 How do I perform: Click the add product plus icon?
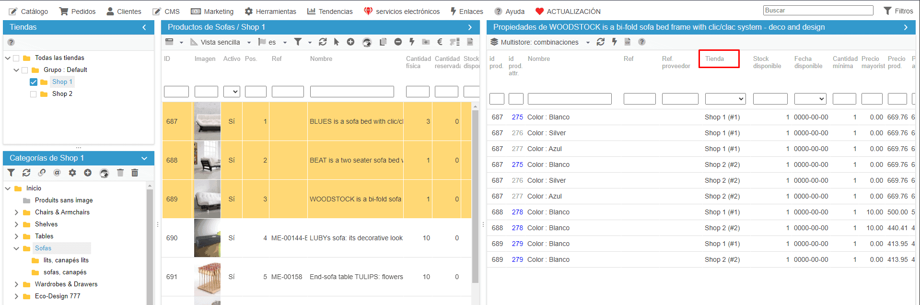point(350,42)
